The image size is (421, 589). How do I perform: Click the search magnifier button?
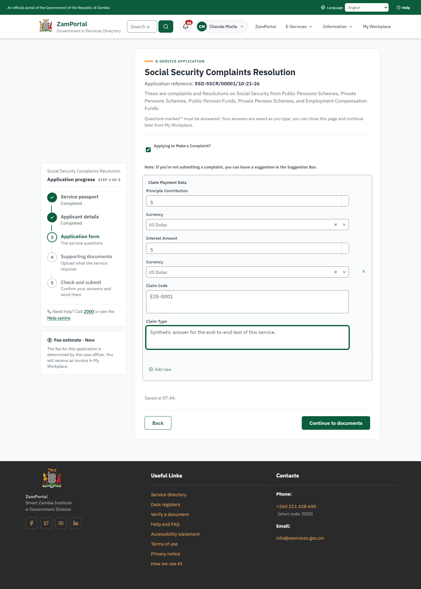pos(166,26)
